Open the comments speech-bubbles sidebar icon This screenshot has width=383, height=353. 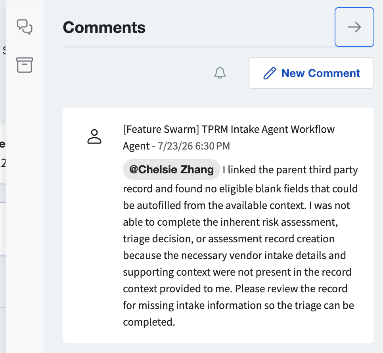pos(25,27)
